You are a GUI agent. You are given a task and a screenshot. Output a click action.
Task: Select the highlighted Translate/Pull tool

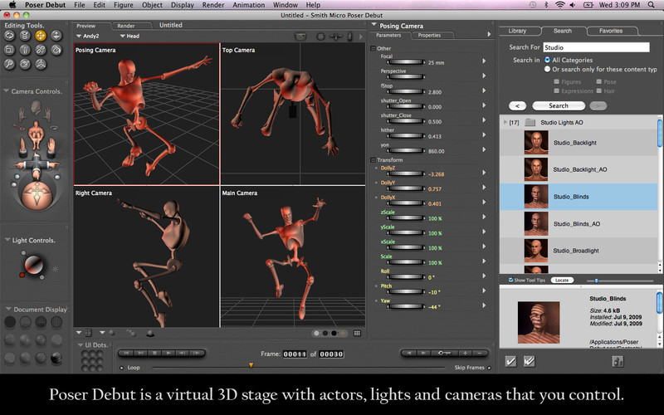coord(41,36)
